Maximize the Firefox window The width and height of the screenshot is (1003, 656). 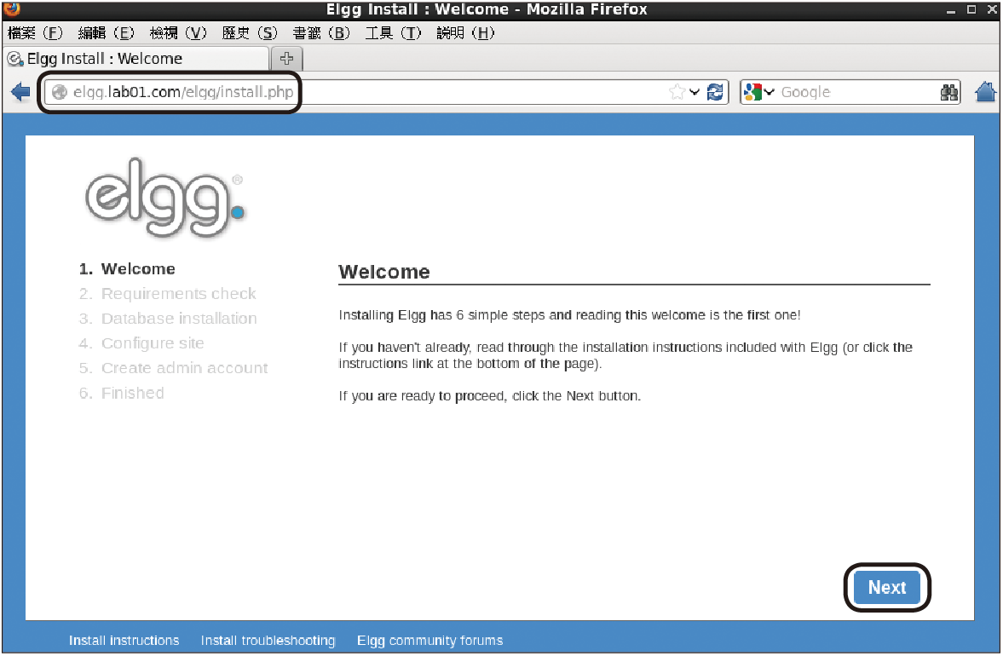[x=971, y=9]
